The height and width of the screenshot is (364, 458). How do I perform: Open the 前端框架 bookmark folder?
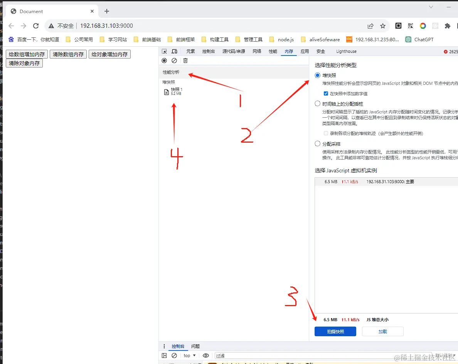click(181, 39)
